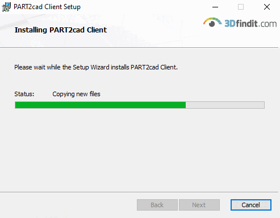Close the setup window with X
280x218 pixels.
tap(267, 7)
